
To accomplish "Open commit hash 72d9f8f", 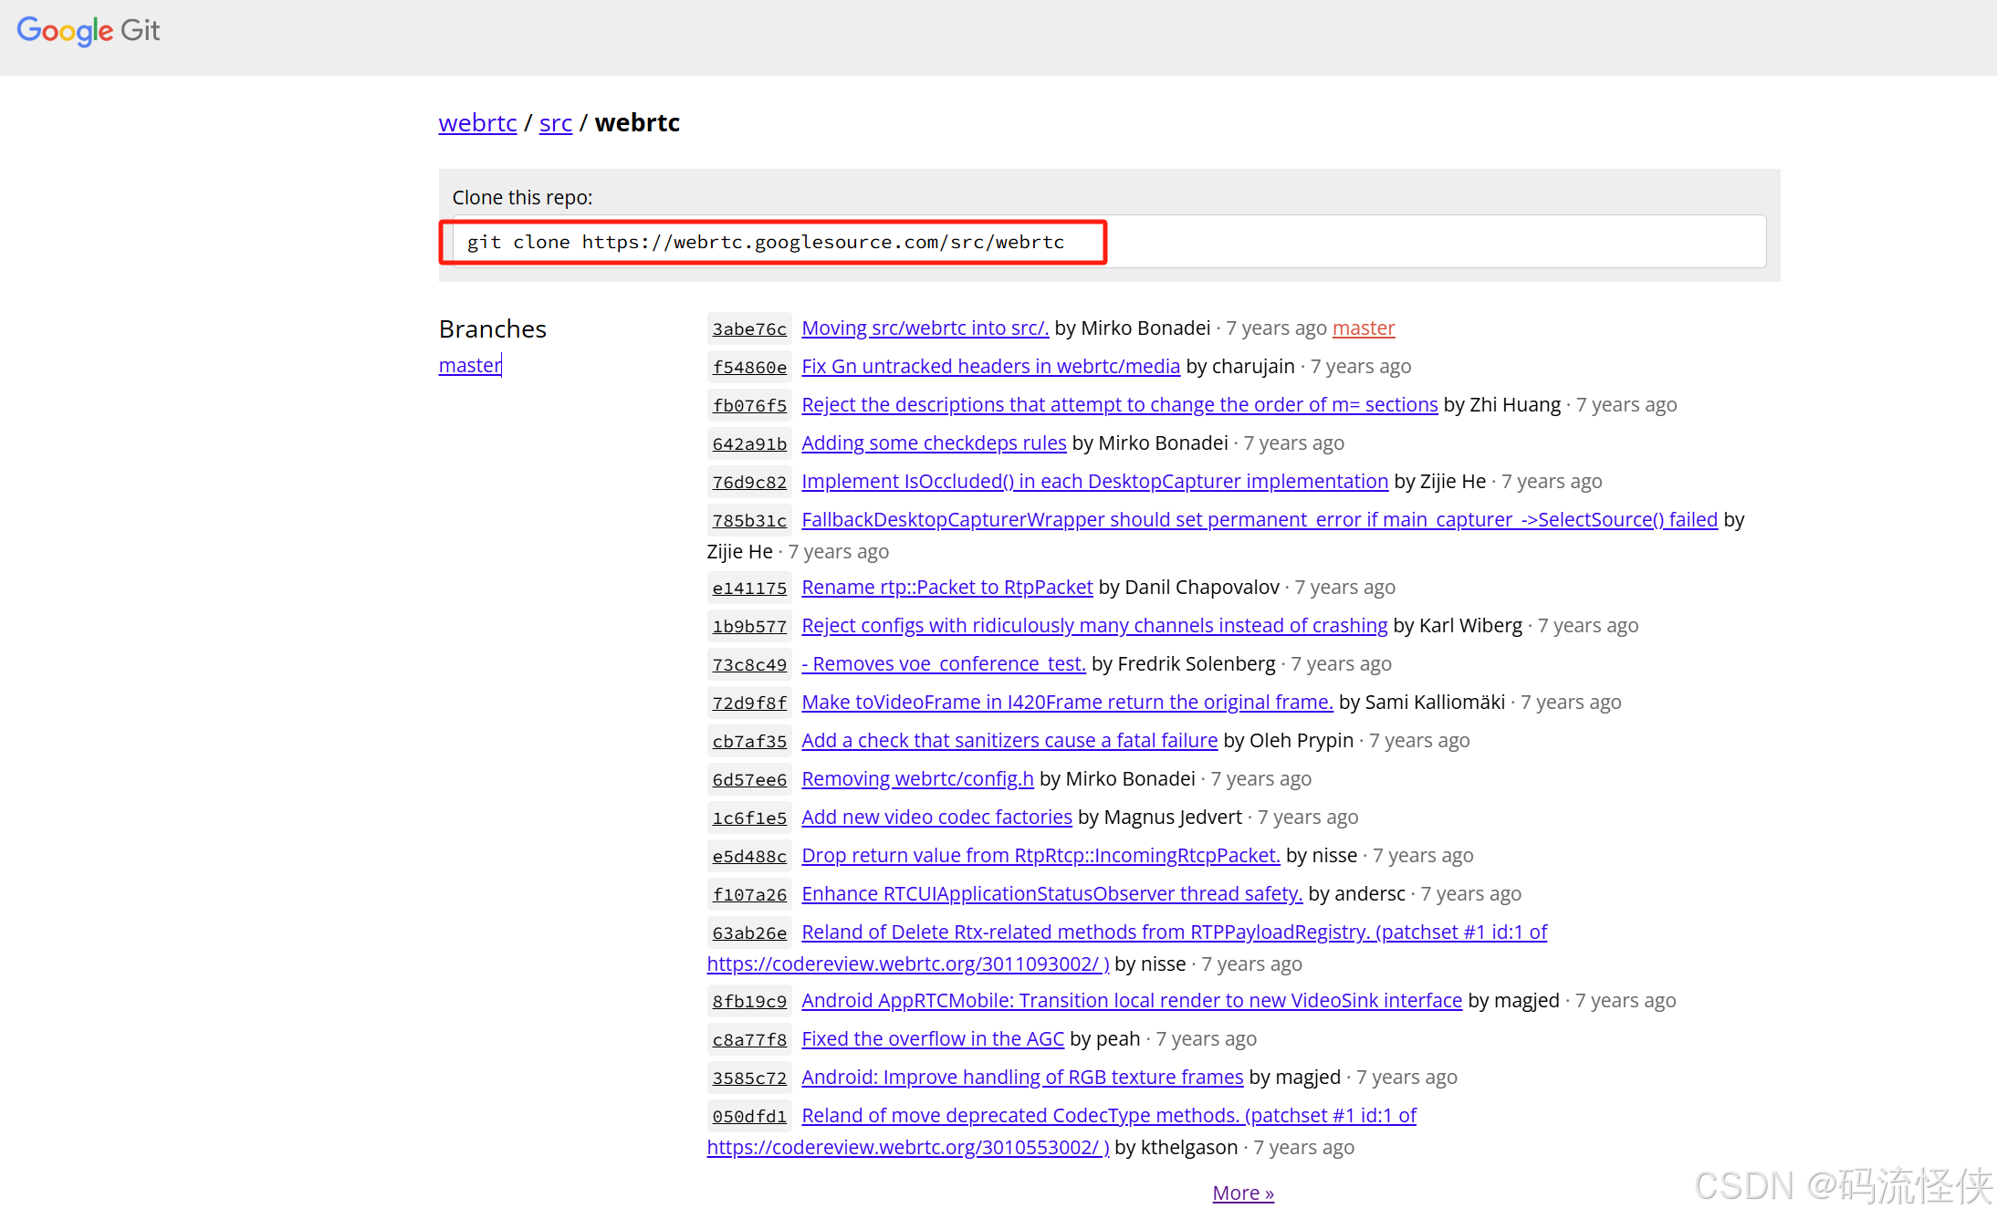I will tap(749, 703).
